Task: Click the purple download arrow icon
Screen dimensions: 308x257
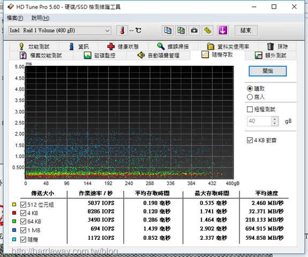Action: pyautogui.click(x=223, y=31)
